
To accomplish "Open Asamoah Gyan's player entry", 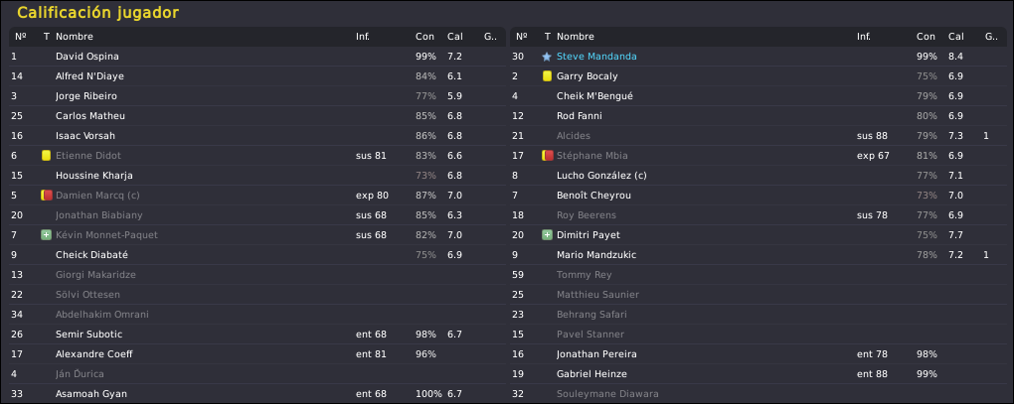I will coord(256,394).
